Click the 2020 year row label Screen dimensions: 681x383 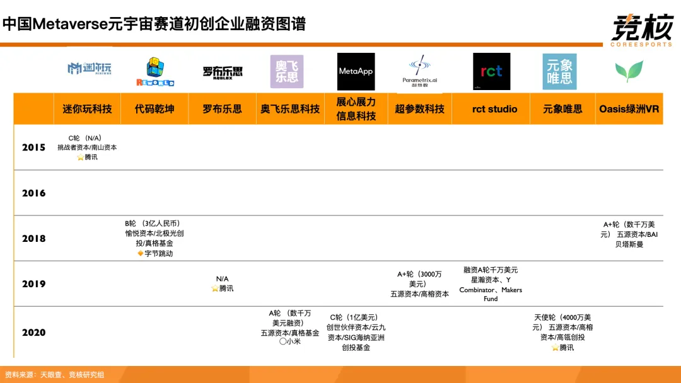click(x=34, y=333)
